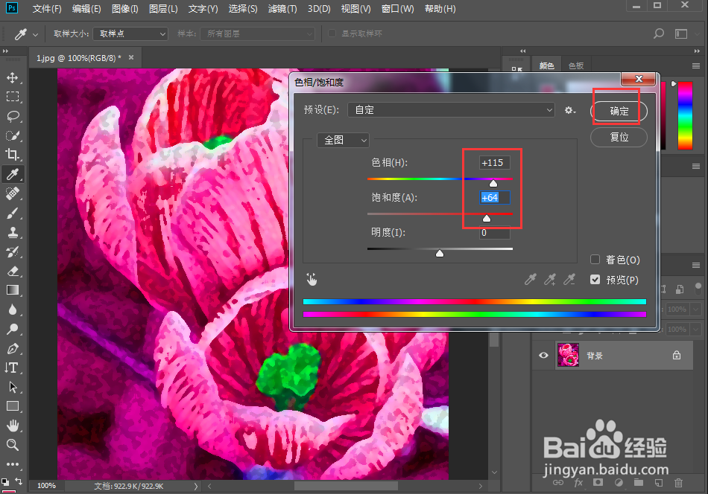Click the subtract-from-sample eyedropper with minus
This screenshot has width=708, height=494.
point(569,280)
